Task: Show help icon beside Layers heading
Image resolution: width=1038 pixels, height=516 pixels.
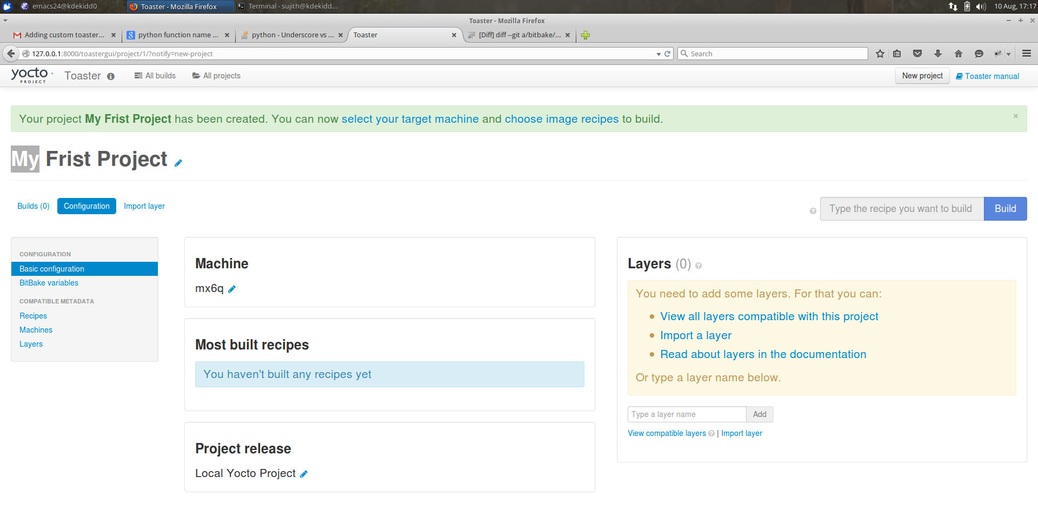Action: (x=698, y=266)
